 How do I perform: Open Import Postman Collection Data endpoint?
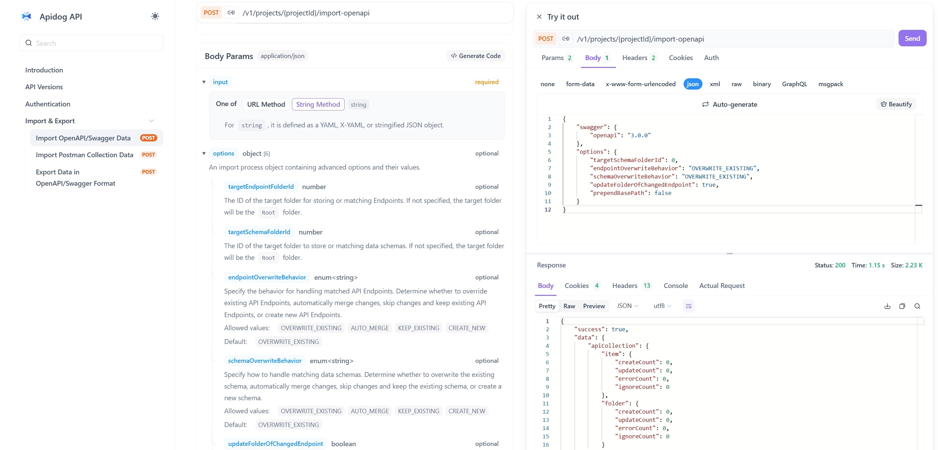[96, 155]
